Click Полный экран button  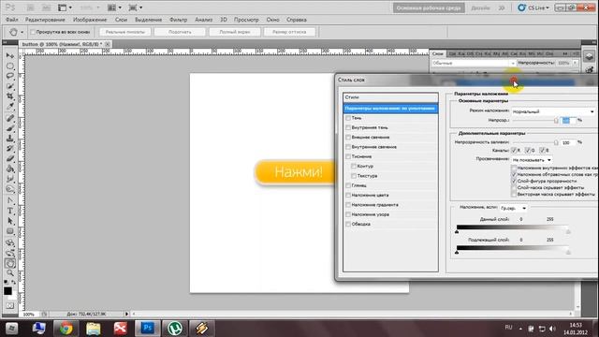[x=235, y=32]
